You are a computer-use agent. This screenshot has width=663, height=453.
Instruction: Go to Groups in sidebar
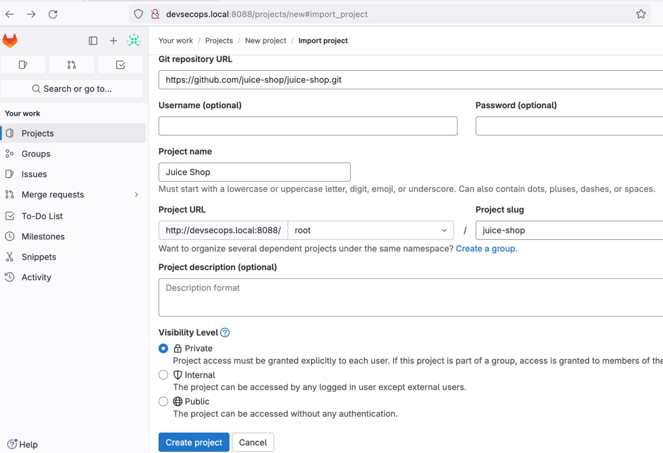pyautogui.click(x=36, y=154)
